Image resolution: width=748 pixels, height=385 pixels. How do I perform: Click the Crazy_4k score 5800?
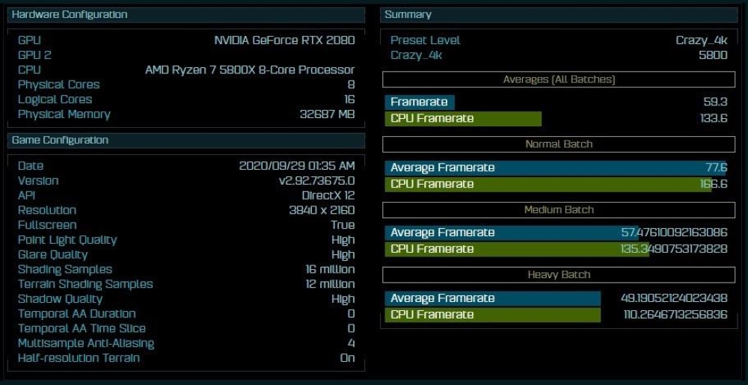[x=713, y=55]
